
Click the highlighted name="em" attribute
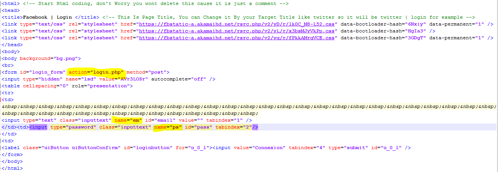[128, 120]
